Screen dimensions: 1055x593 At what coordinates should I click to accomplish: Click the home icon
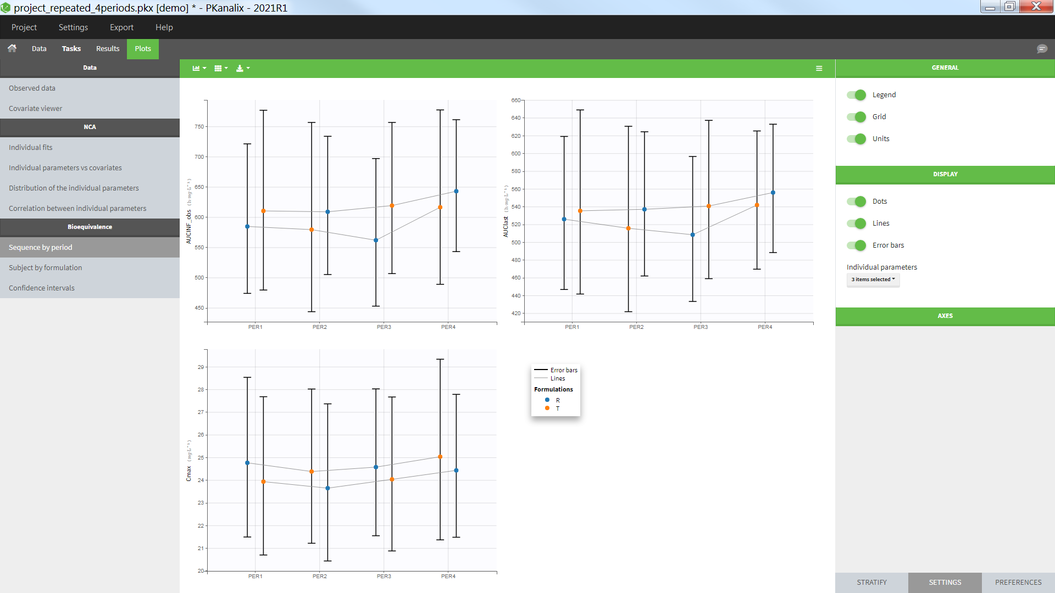click(12, 48)
